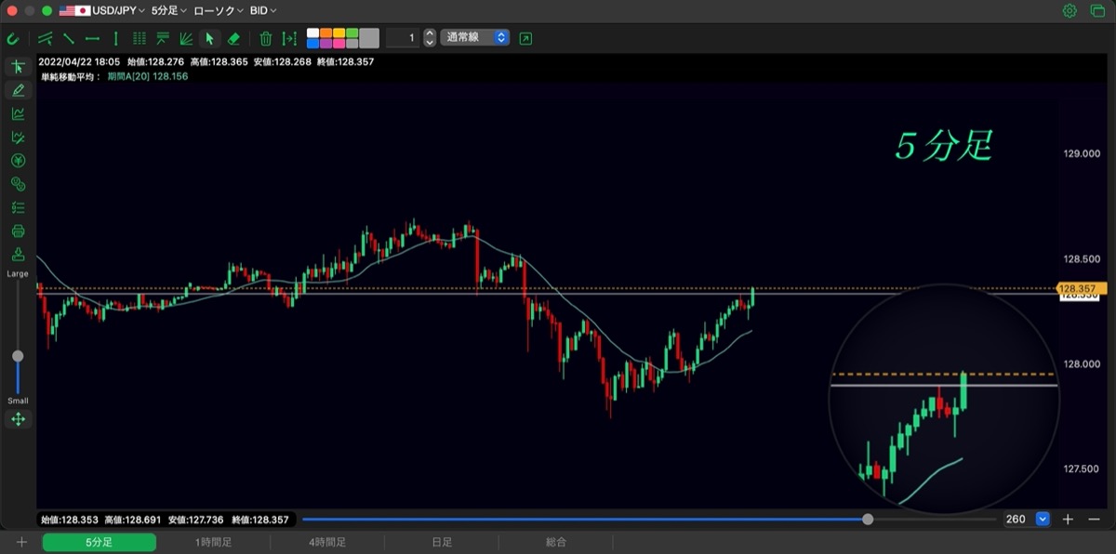
Task: Open the USD/JPY currency pair dropdown
Action: click(x=102, y=10)
